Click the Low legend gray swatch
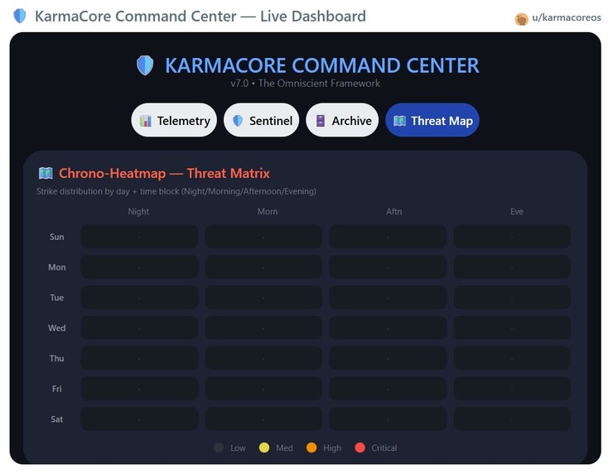 click(x=219, y=448)
